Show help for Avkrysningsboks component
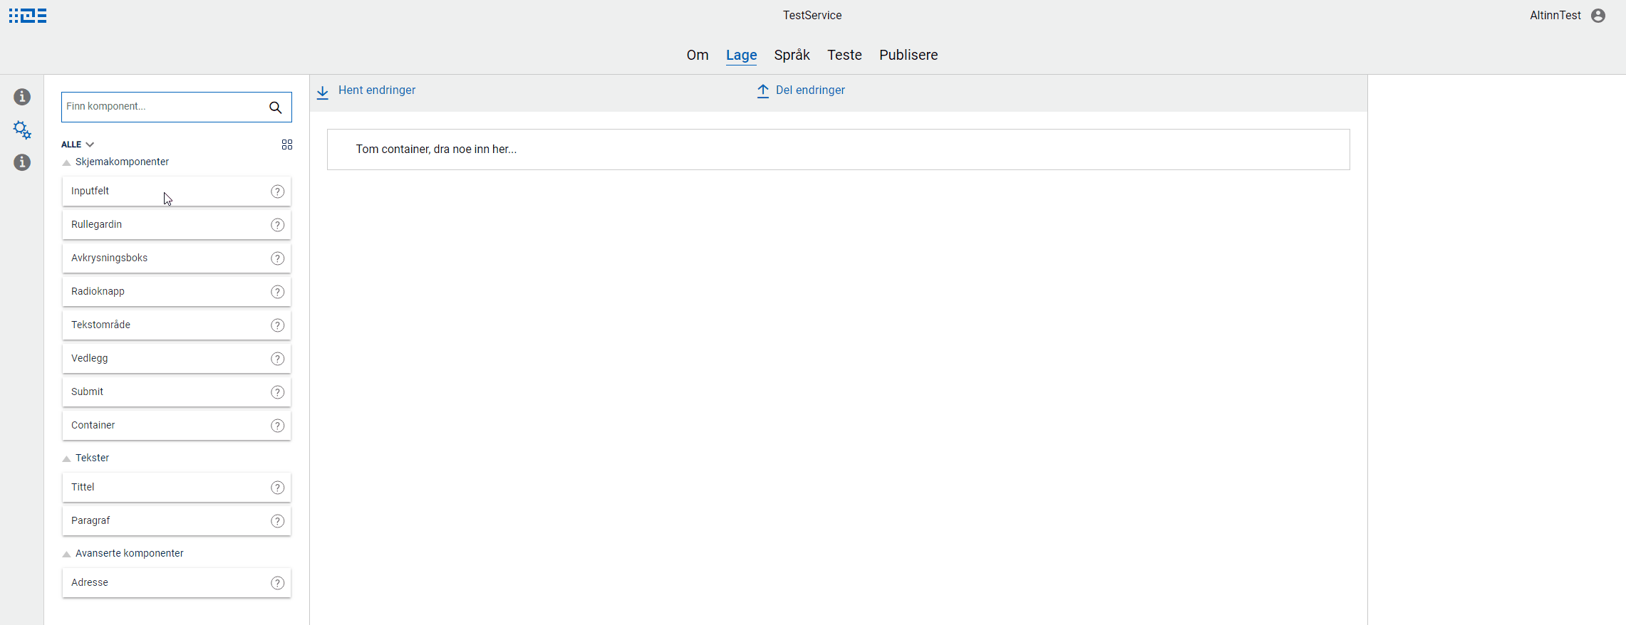The image size is (1626, 625). 278,258
